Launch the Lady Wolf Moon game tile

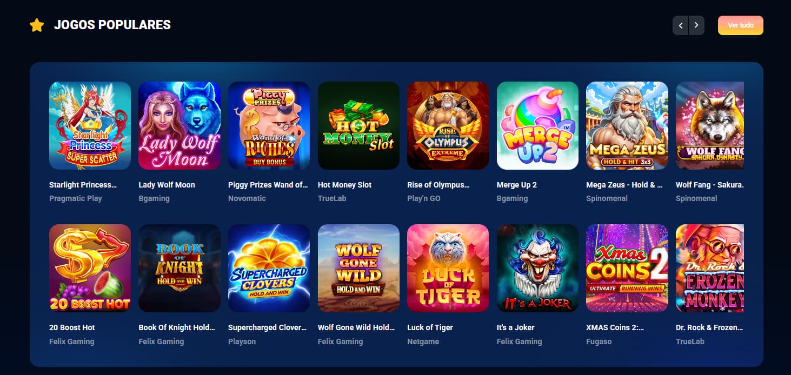180,125
